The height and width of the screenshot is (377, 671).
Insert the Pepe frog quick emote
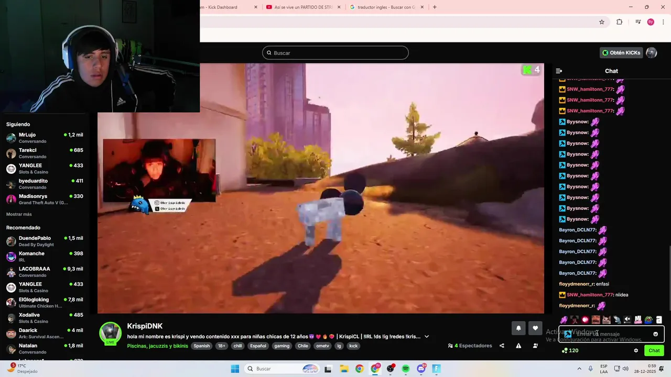pos(648,319)
